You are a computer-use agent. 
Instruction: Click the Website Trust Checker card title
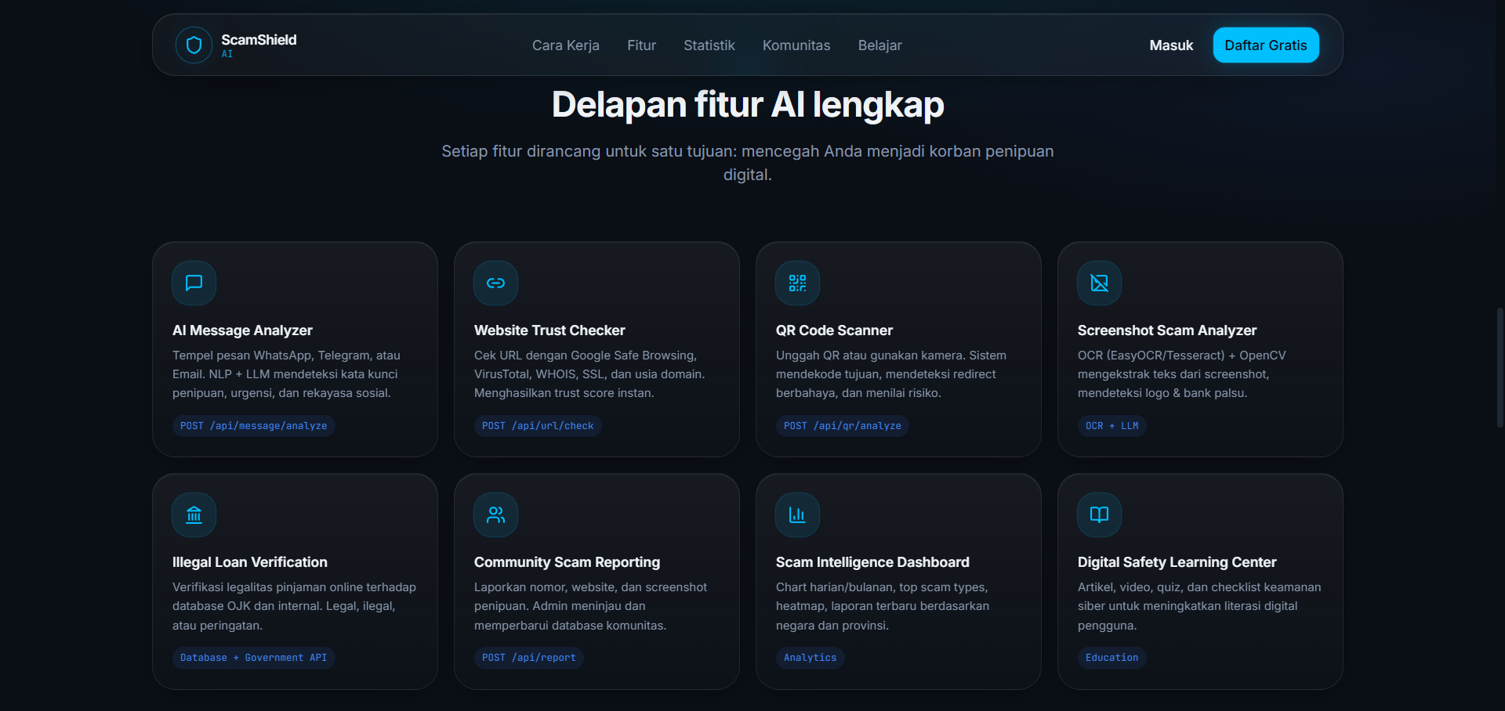coord(549,330)
